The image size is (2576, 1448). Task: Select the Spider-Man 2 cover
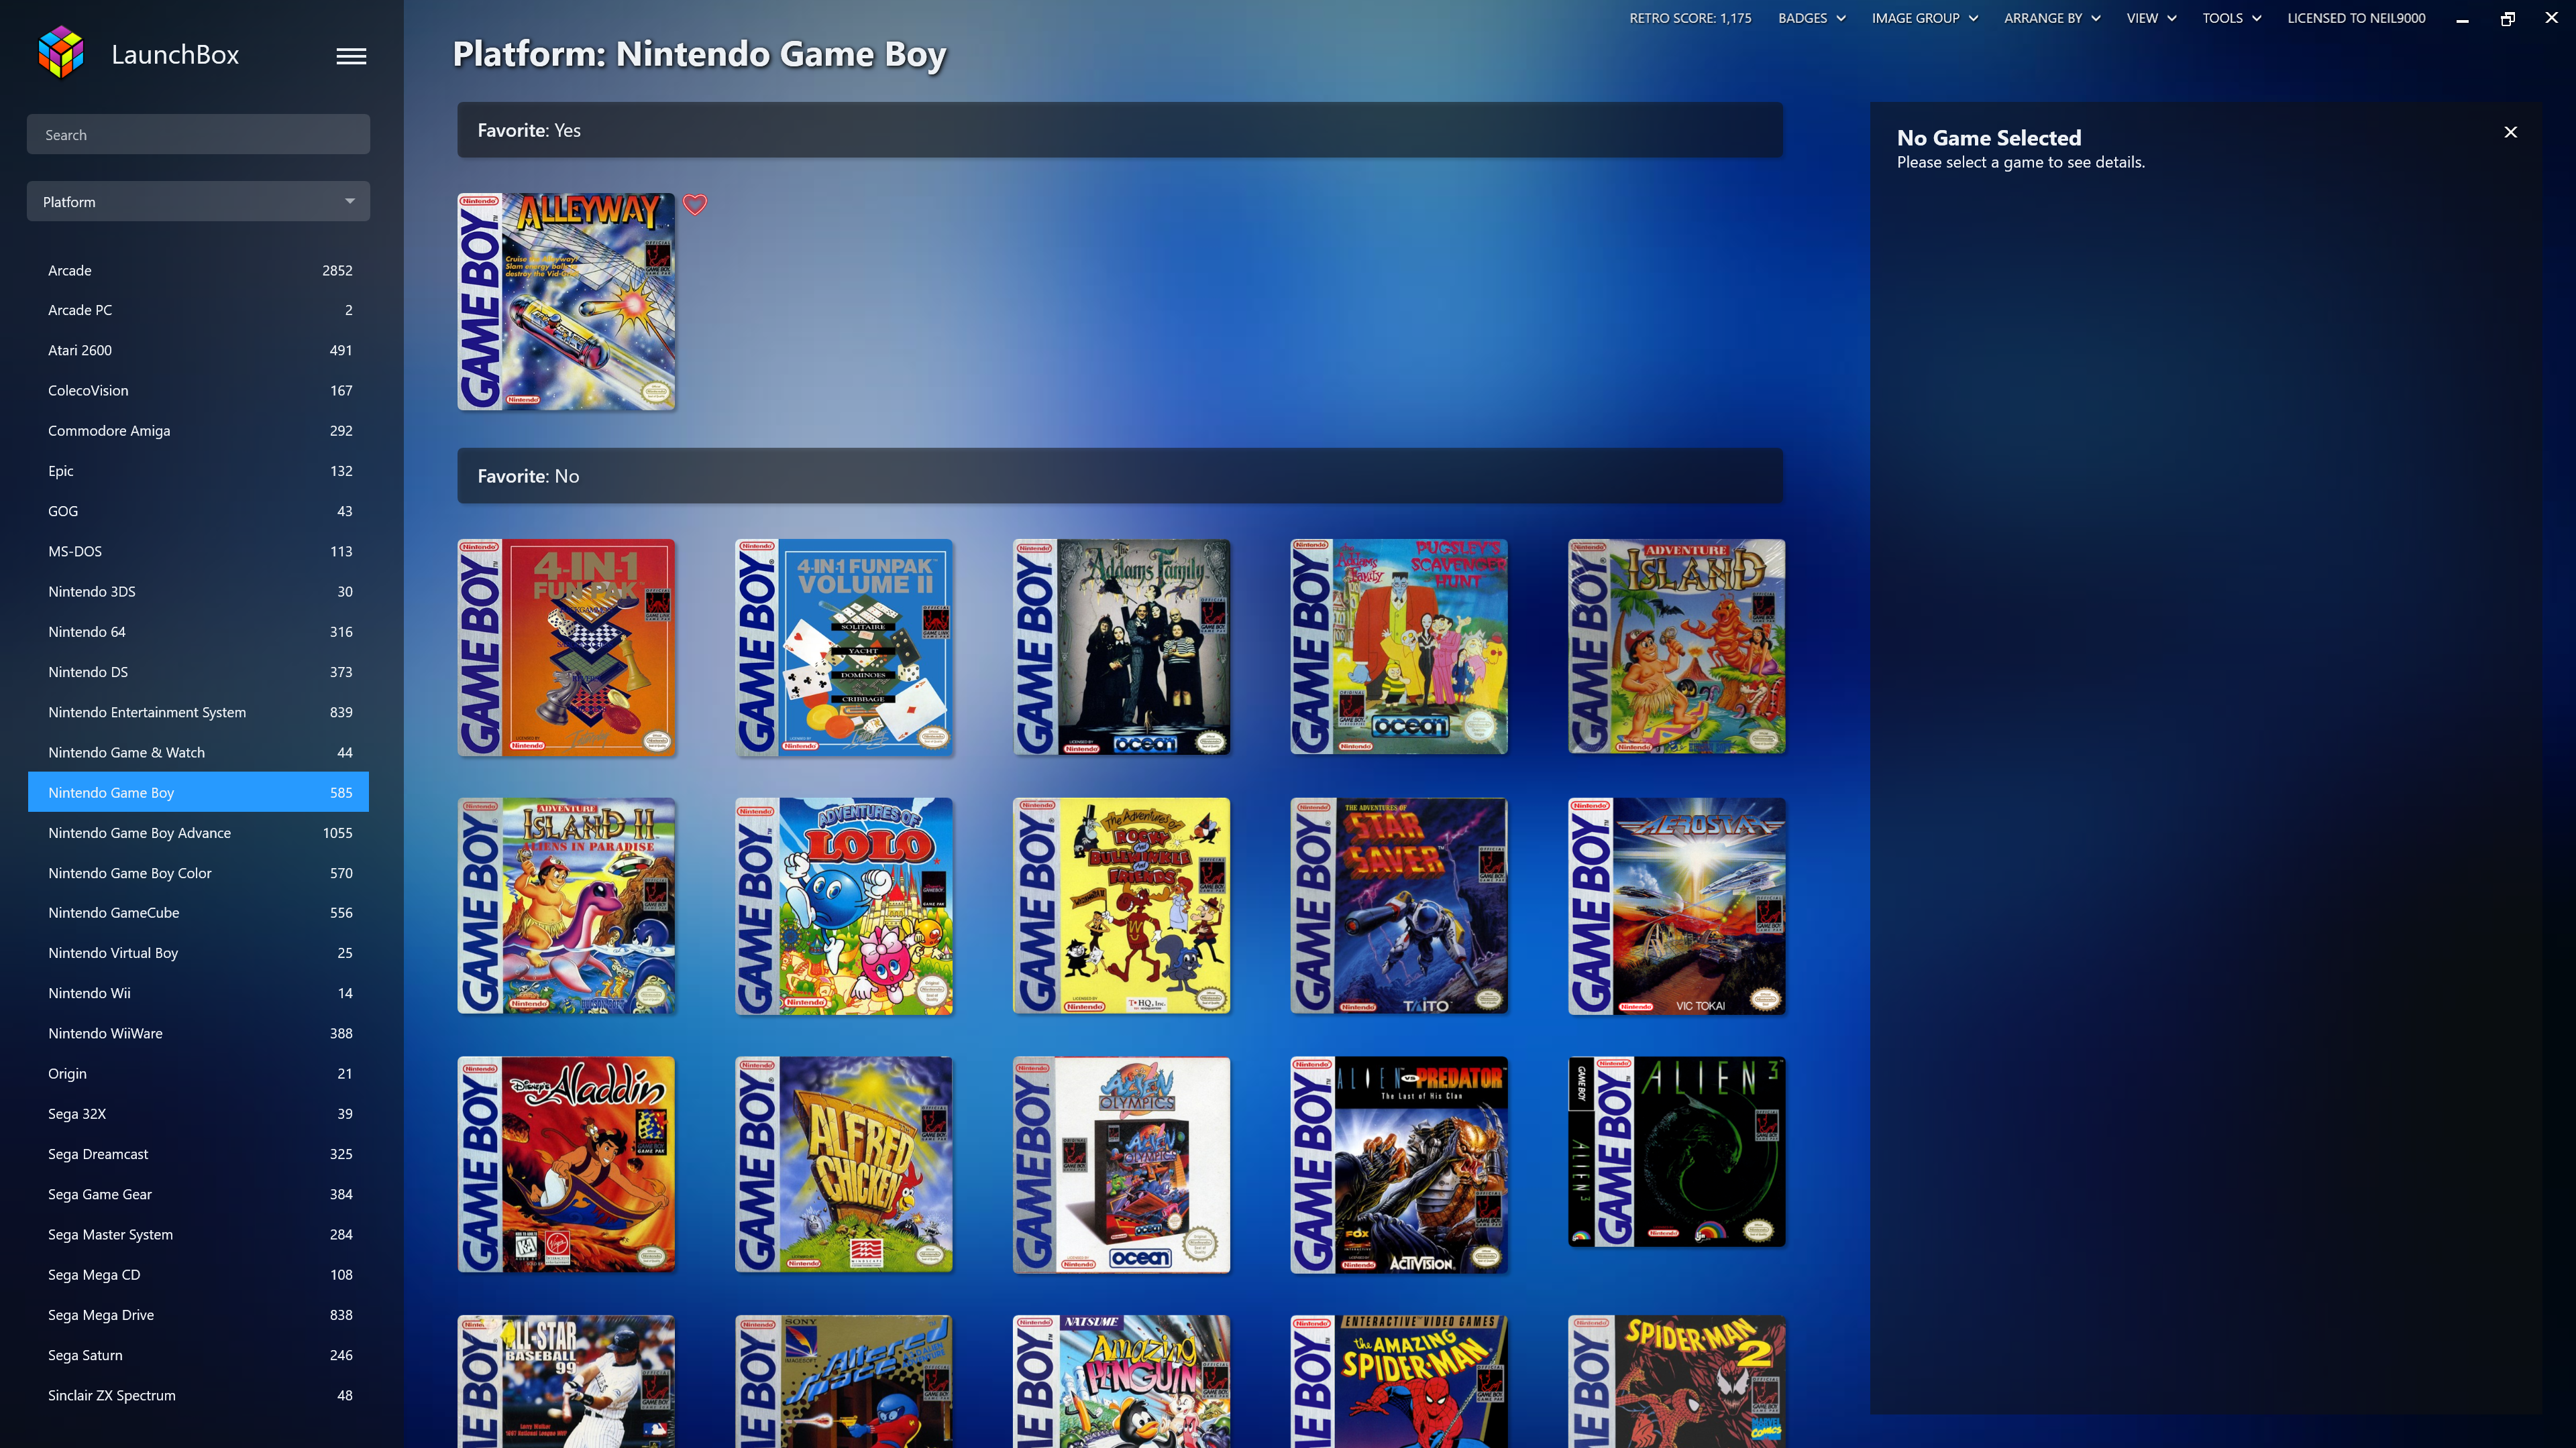point(1677,1382)
